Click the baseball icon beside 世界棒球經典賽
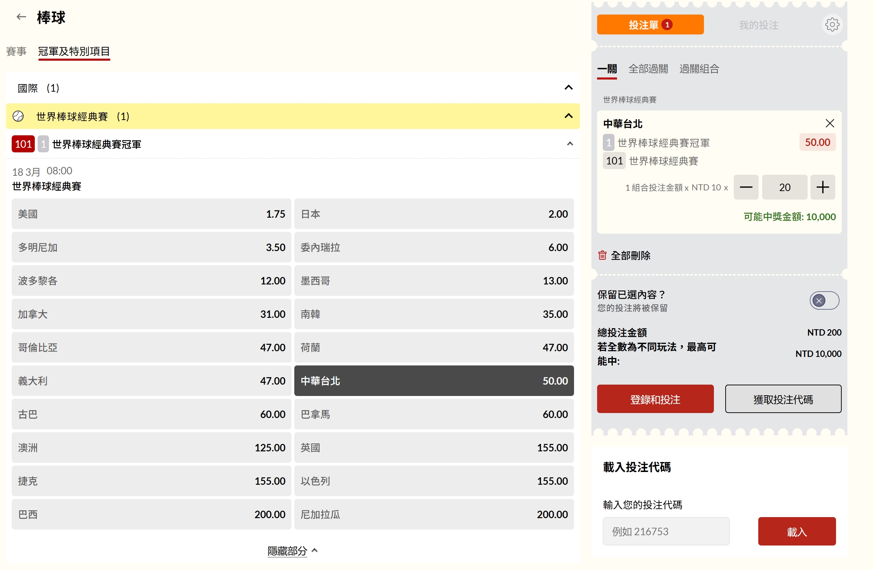This screenshot has width=874, height=570. (18, 116)
